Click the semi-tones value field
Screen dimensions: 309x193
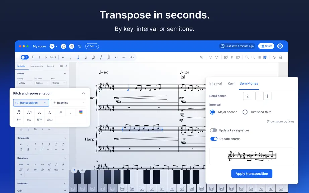[x=249, y=96]
